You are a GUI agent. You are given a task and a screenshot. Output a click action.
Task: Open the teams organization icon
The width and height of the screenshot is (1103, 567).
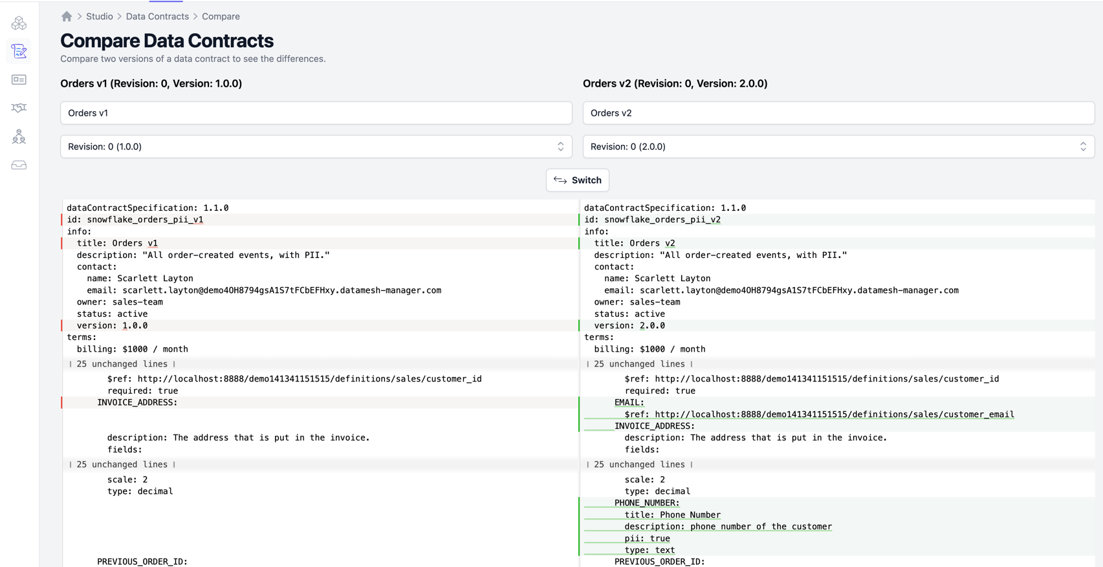(19, 136)
